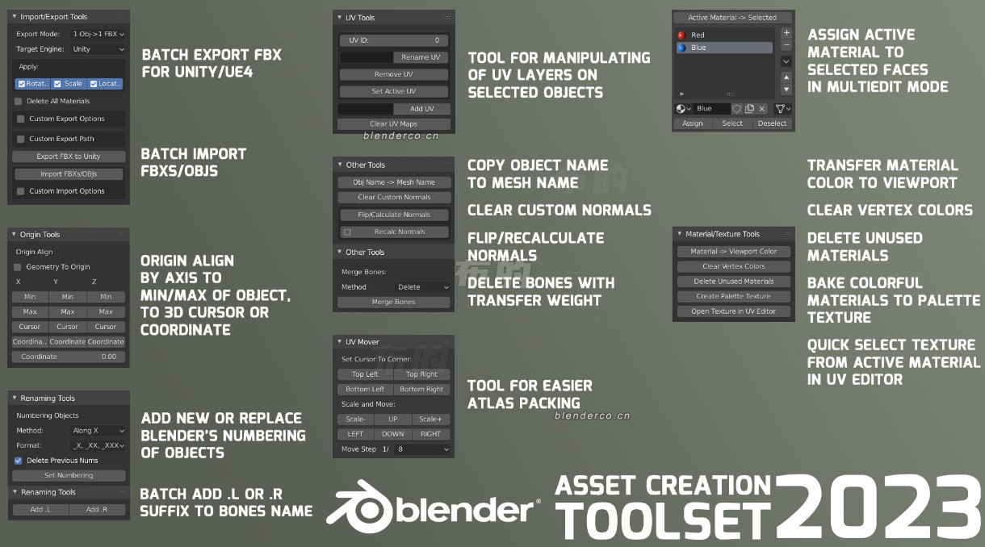Enable Delete All Materials checkbox
The width and height of the screenshot is (985, 547).
point(19,101)
